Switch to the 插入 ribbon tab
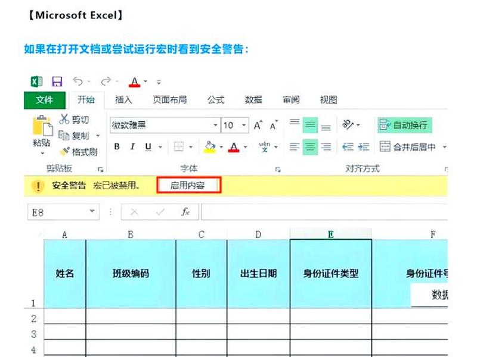477x357 pixels. pos(123,99)
